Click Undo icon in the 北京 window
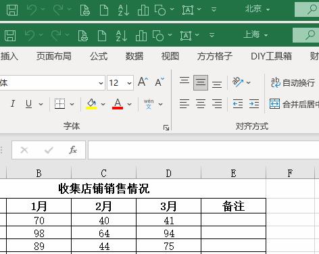 [32, 10]
